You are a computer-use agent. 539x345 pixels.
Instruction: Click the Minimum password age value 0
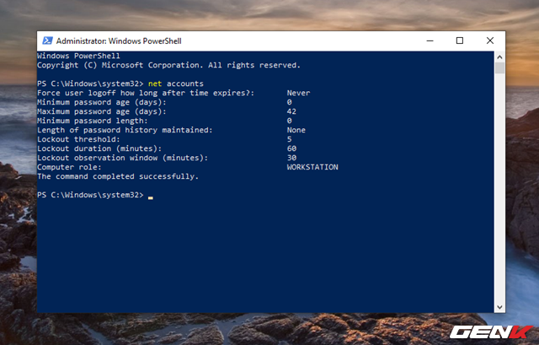point(289,102)
